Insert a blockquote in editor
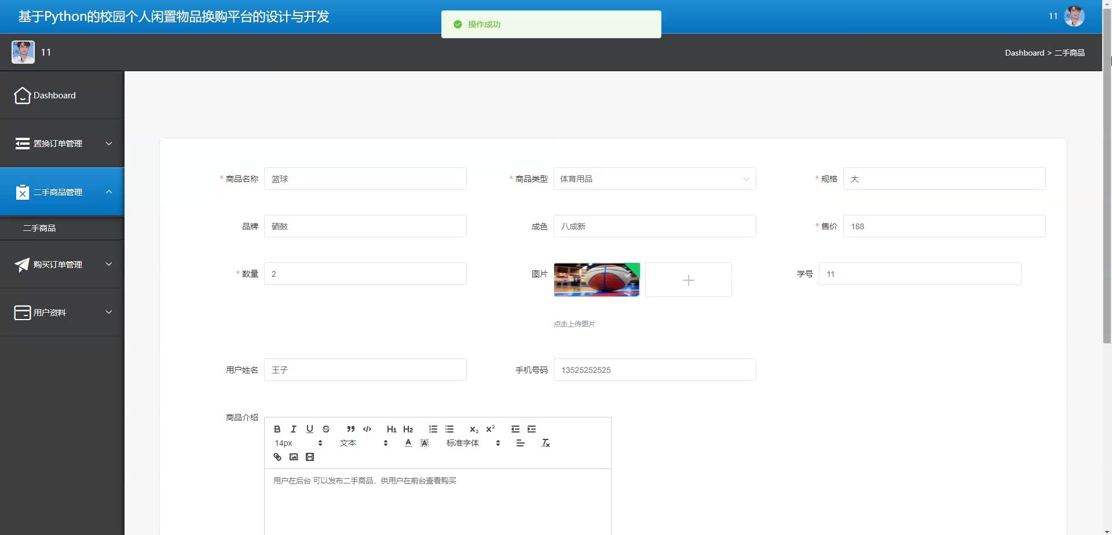 (x=350, y=429)
